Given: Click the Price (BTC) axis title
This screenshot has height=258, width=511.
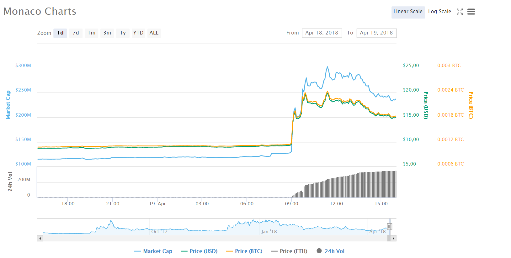Looking at the screenshot, I should pos(471,105).
